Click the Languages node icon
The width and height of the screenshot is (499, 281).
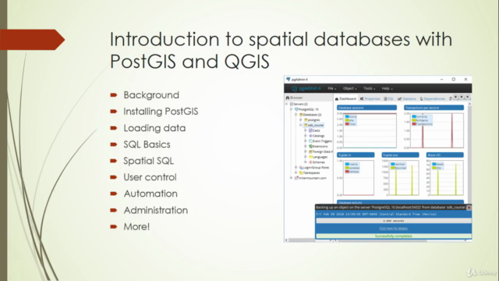(310, 157)
